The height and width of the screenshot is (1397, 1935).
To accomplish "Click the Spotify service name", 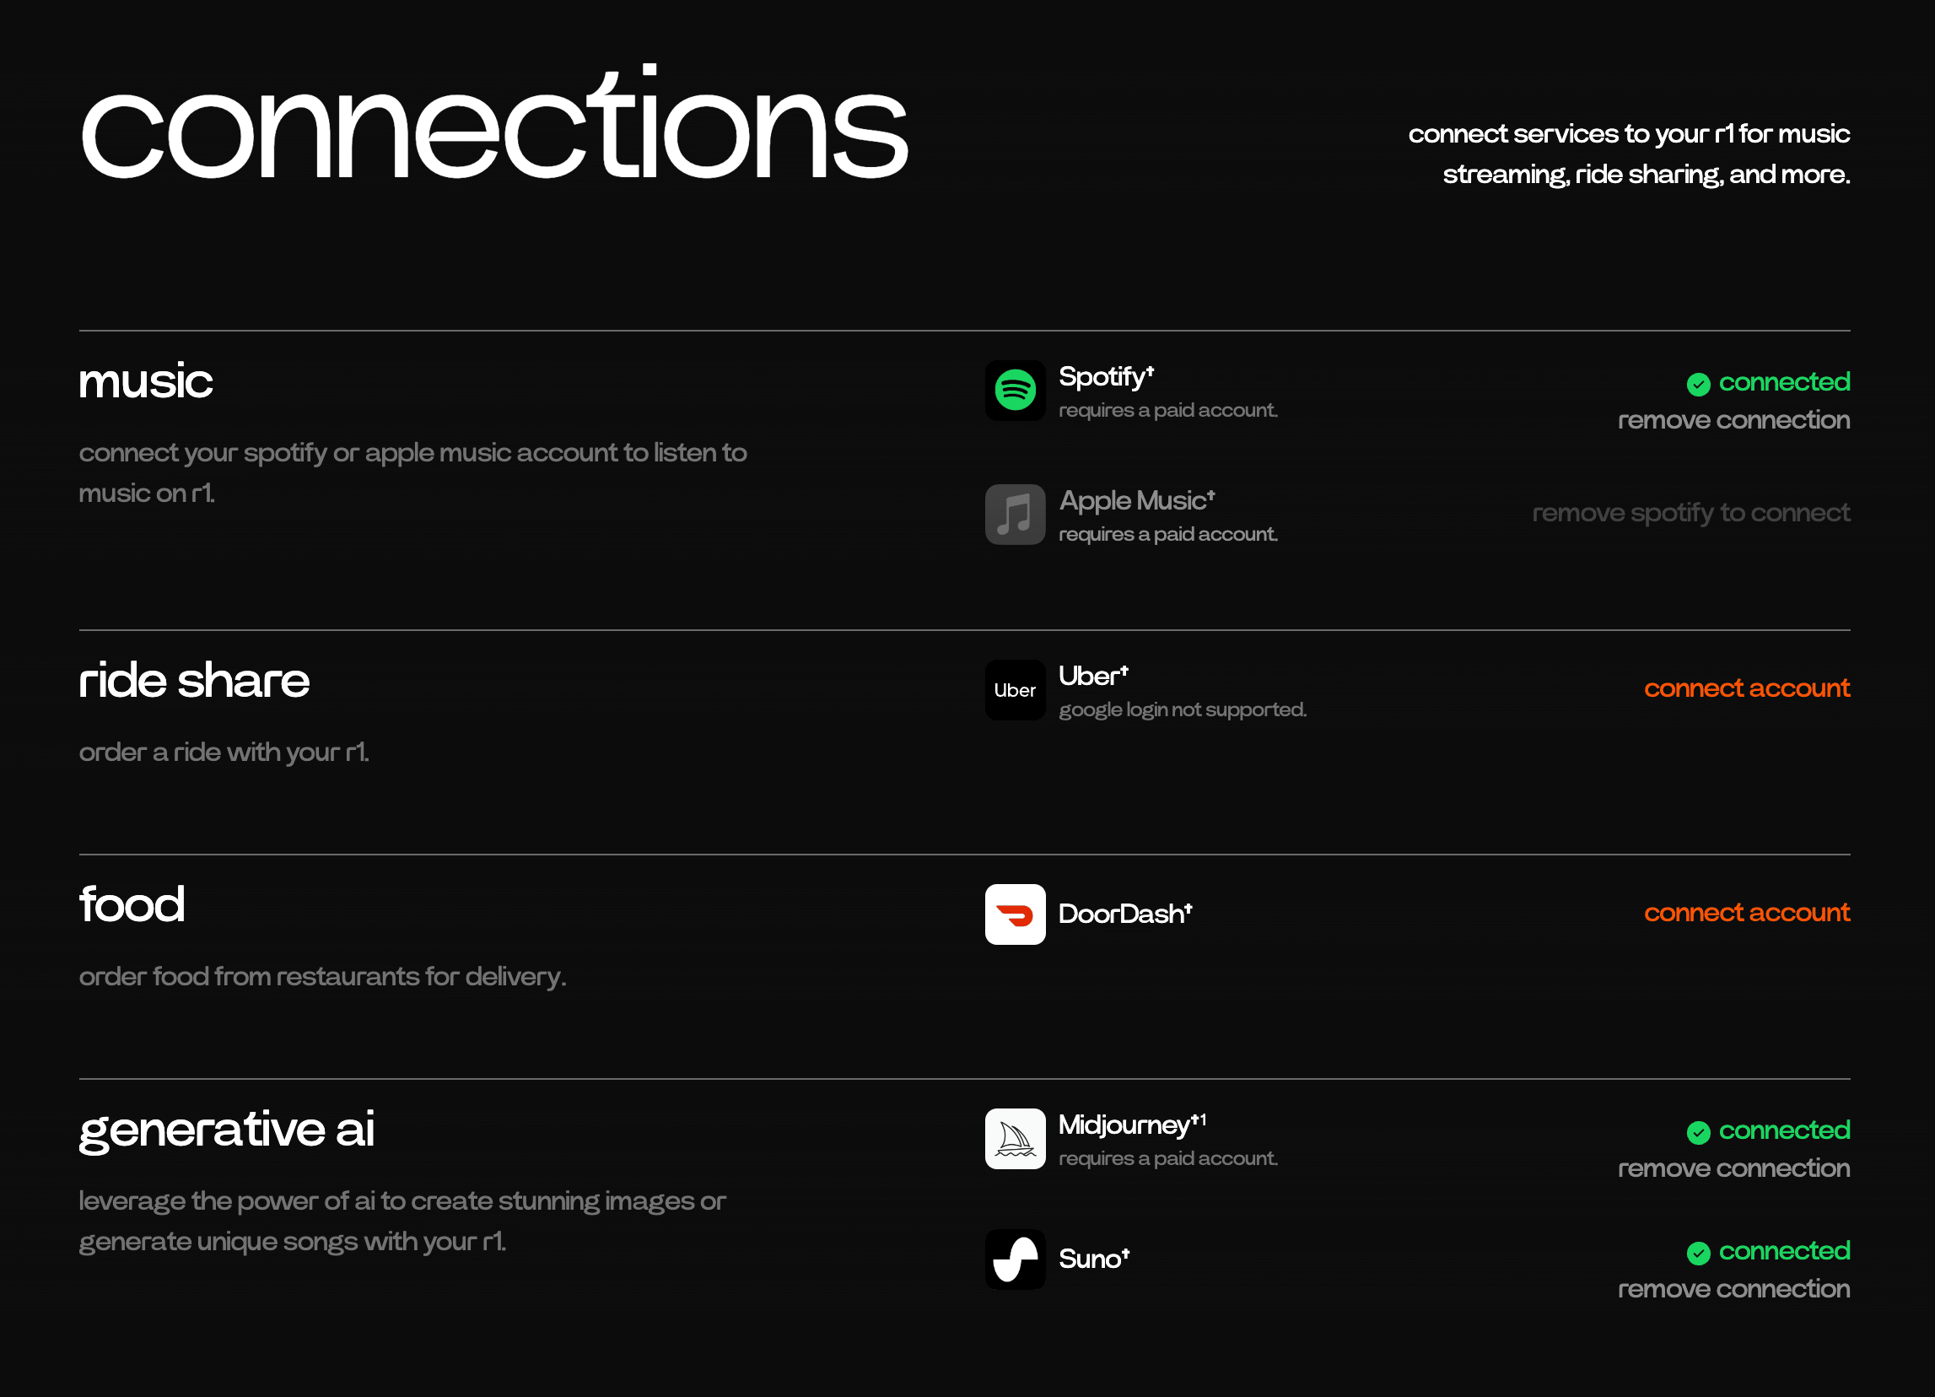I will (x=1104, y=377).
